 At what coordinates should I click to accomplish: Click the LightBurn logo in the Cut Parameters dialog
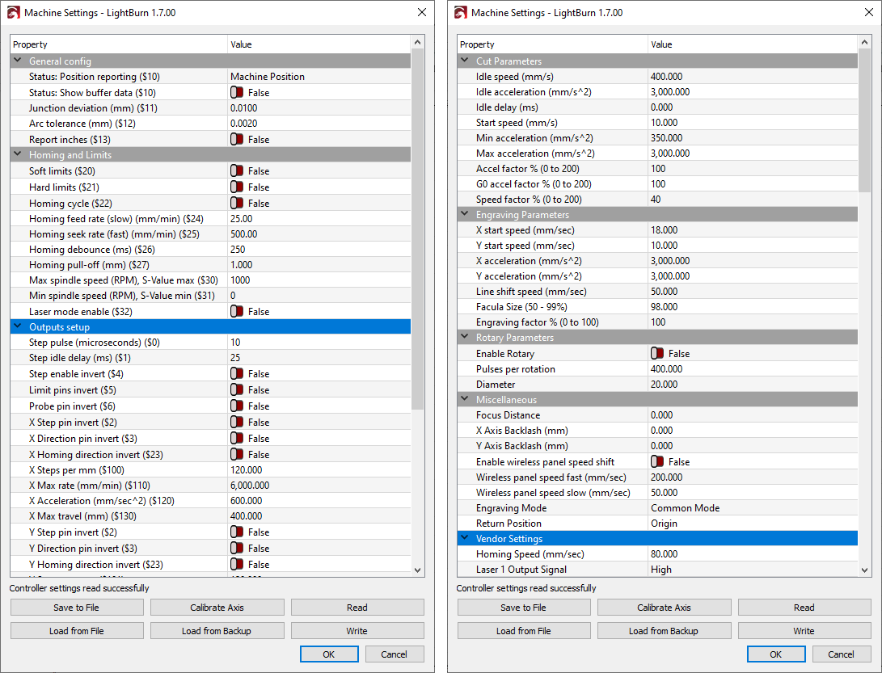[461, 13]
